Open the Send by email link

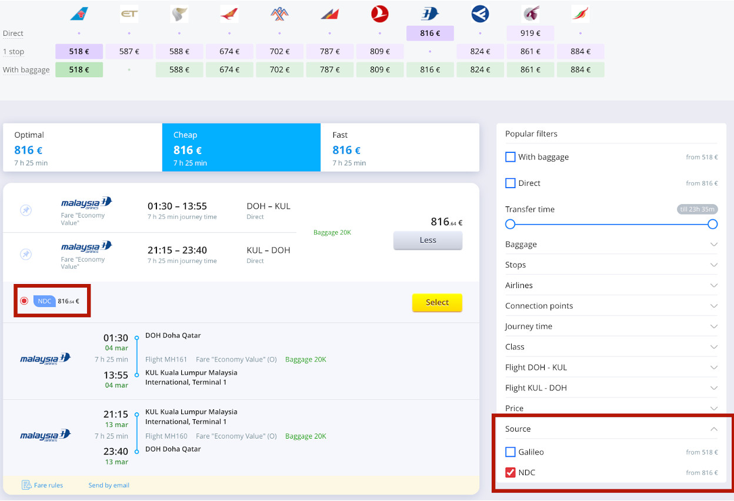pyautogui.click(x=109, y=485)
